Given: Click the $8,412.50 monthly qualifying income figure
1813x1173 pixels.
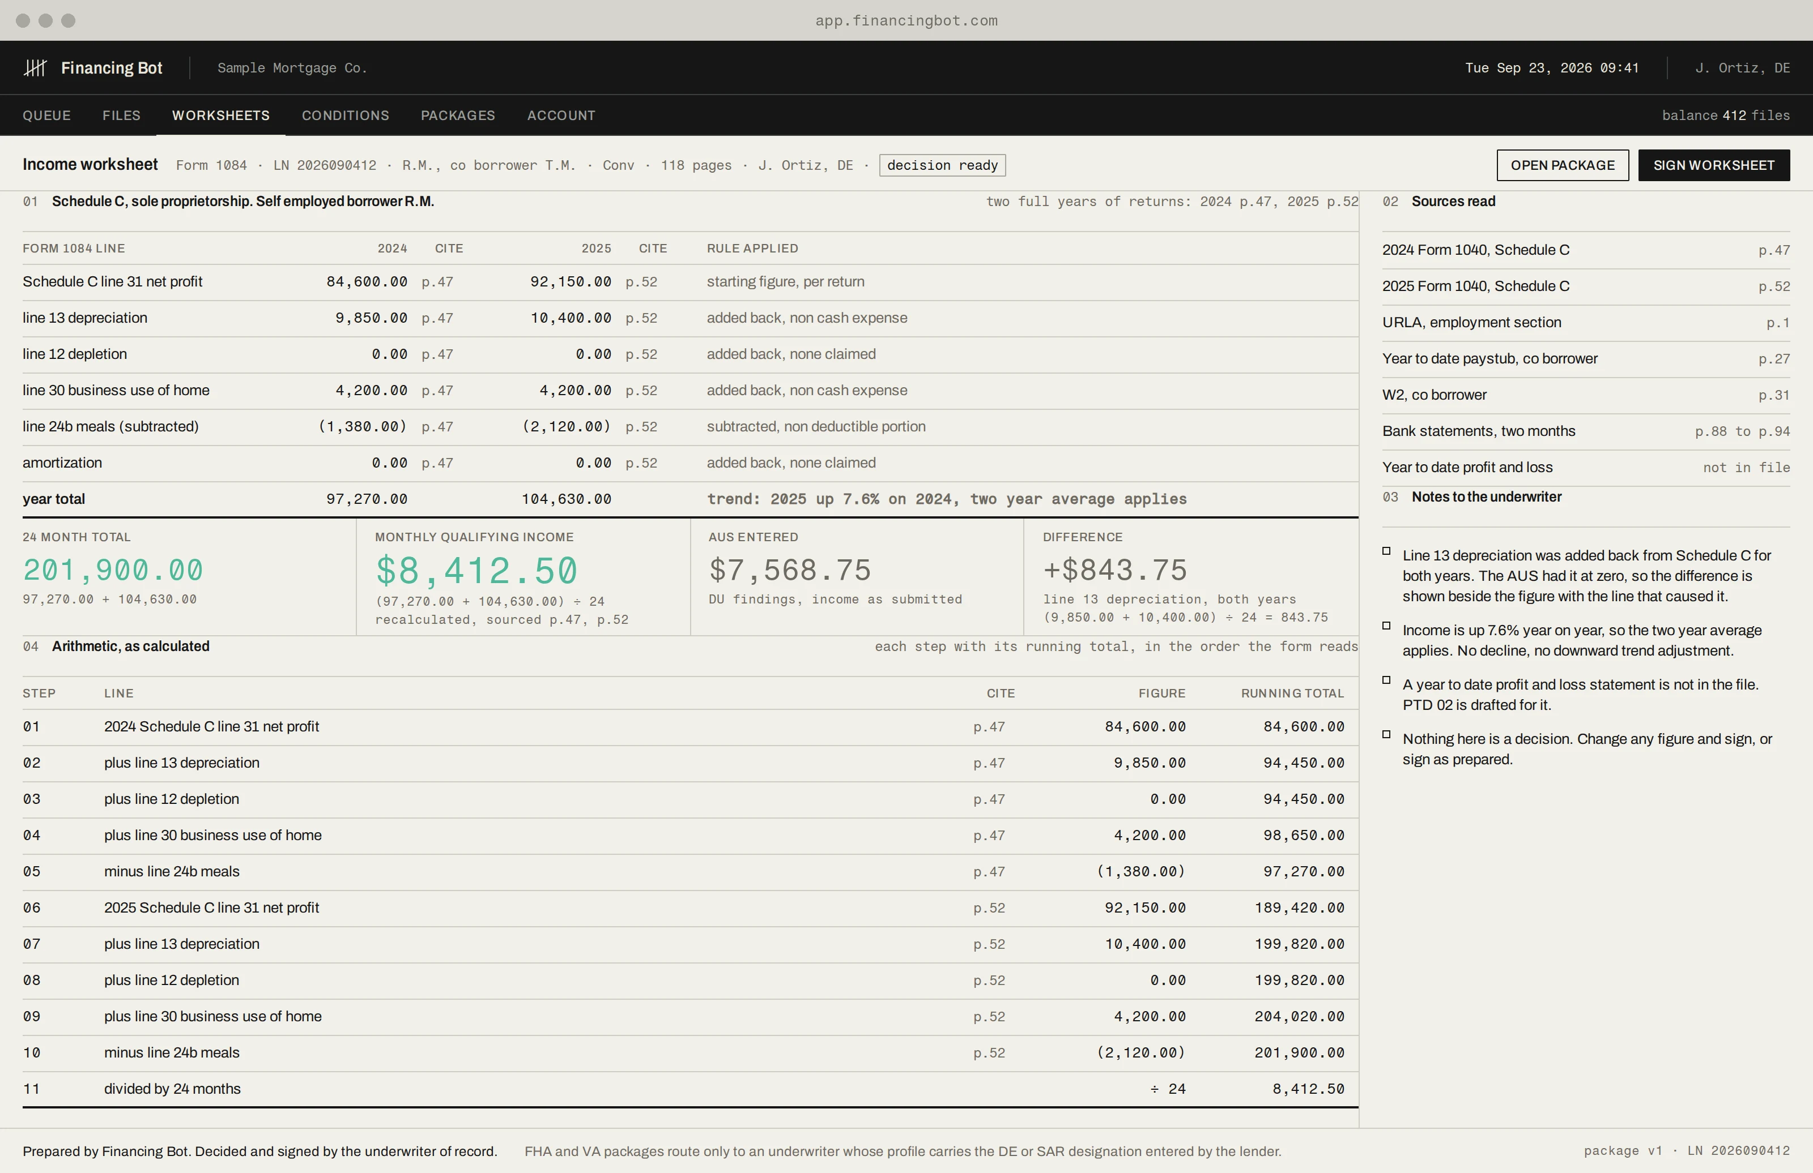Looking at the screenshot, I should [477, 571].
